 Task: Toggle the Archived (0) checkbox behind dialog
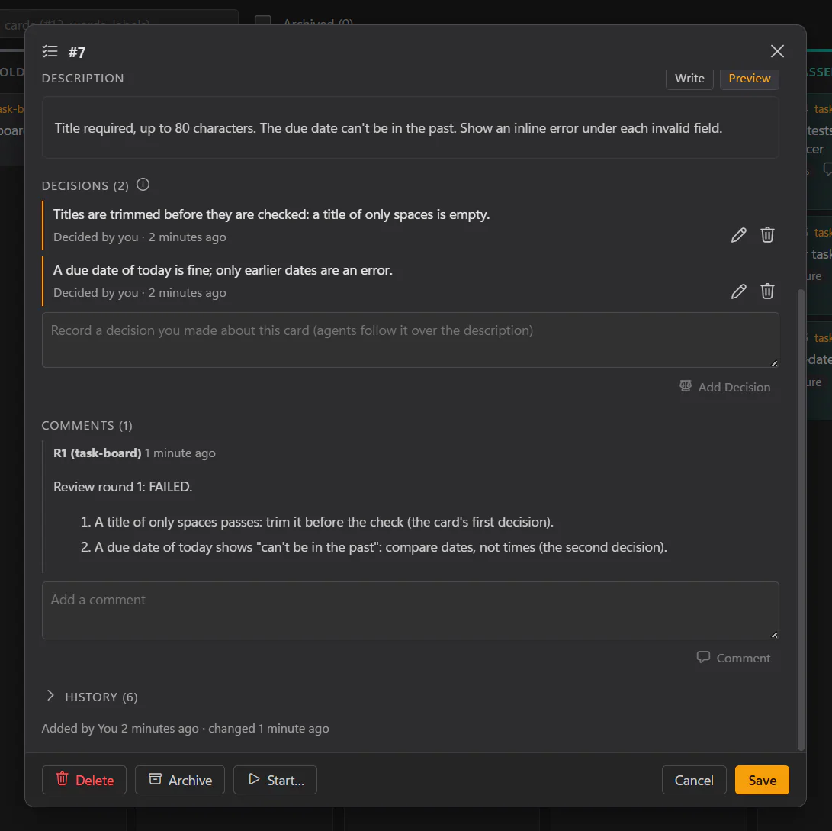262,20
